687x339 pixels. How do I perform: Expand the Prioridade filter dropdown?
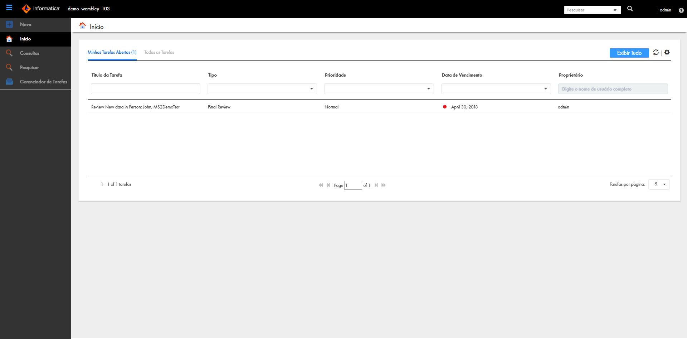pyautogui.click(x=428, y=89)
